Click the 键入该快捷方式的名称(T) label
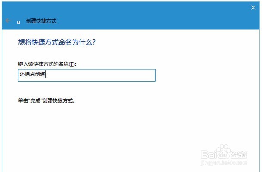This screenshot has height=172, width=262. pos(47,64)
